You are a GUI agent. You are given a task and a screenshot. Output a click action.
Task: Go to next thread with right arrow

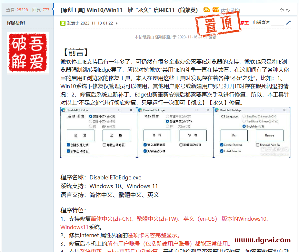point(288,10)
